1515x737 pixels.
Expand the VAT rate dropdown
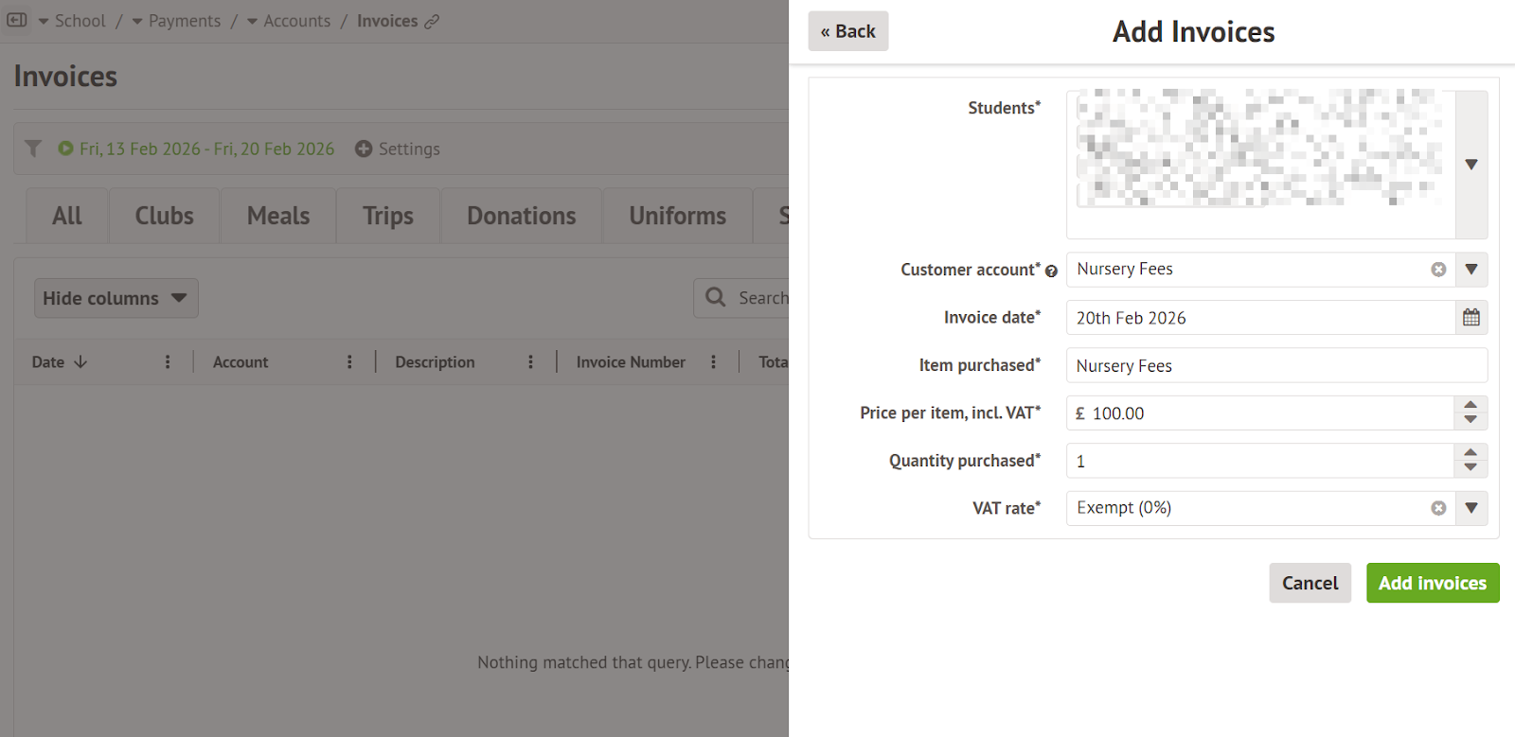(x=1470, y=508)
